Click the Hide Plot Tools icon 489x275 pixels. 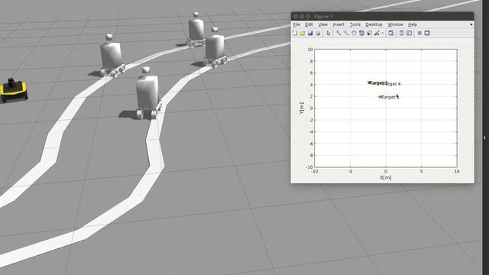[x=419, y=33]
